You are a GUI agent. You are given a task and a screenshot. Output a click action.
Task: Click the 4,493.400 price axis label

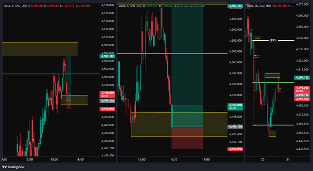[x=236, y=134]
